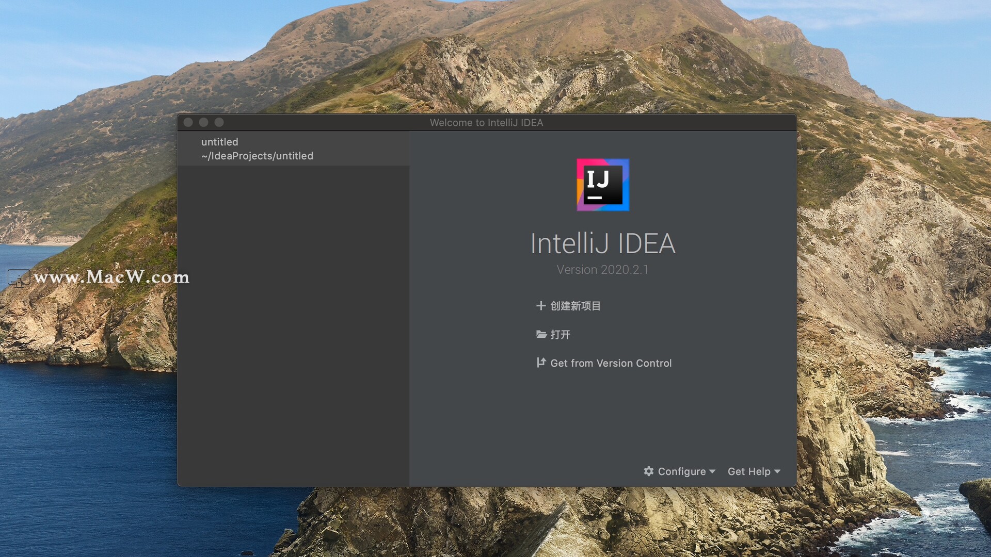Viewport: 991px width, 557px height.
Task: Maximize the Welcome to IntelliJ IDEA window
Action: 219,122
